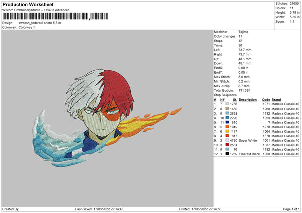The width and height of the screenshot is (302, 213).
Task: Click the Color changes value 11
Action: click(x=240, y=36)
